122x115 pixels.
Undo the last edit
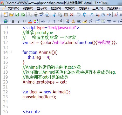[79, 15]
